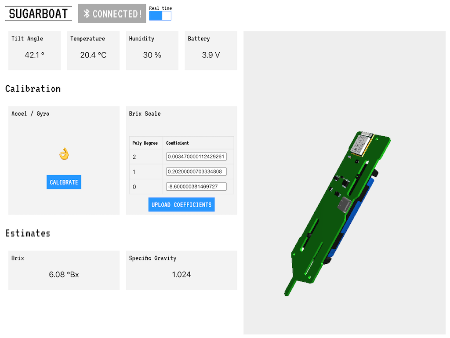The height and width of the screenshot is (338, 450).
Task: Click the Battery card label
Action: 199,39
